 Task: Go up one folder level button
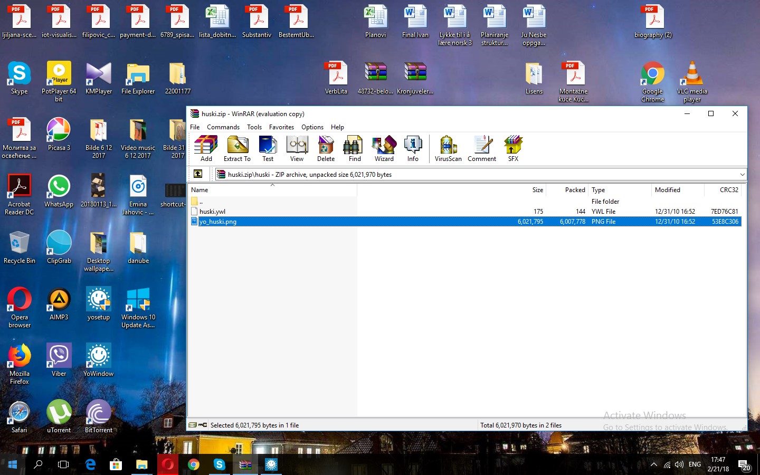198,174
